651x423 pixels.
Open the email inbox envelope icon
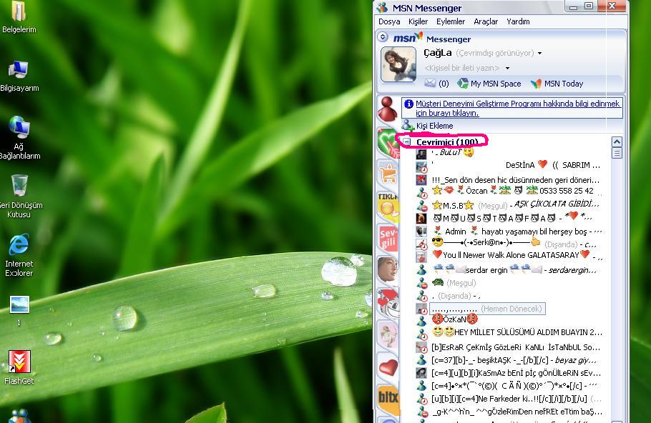(x=430, y=84)
